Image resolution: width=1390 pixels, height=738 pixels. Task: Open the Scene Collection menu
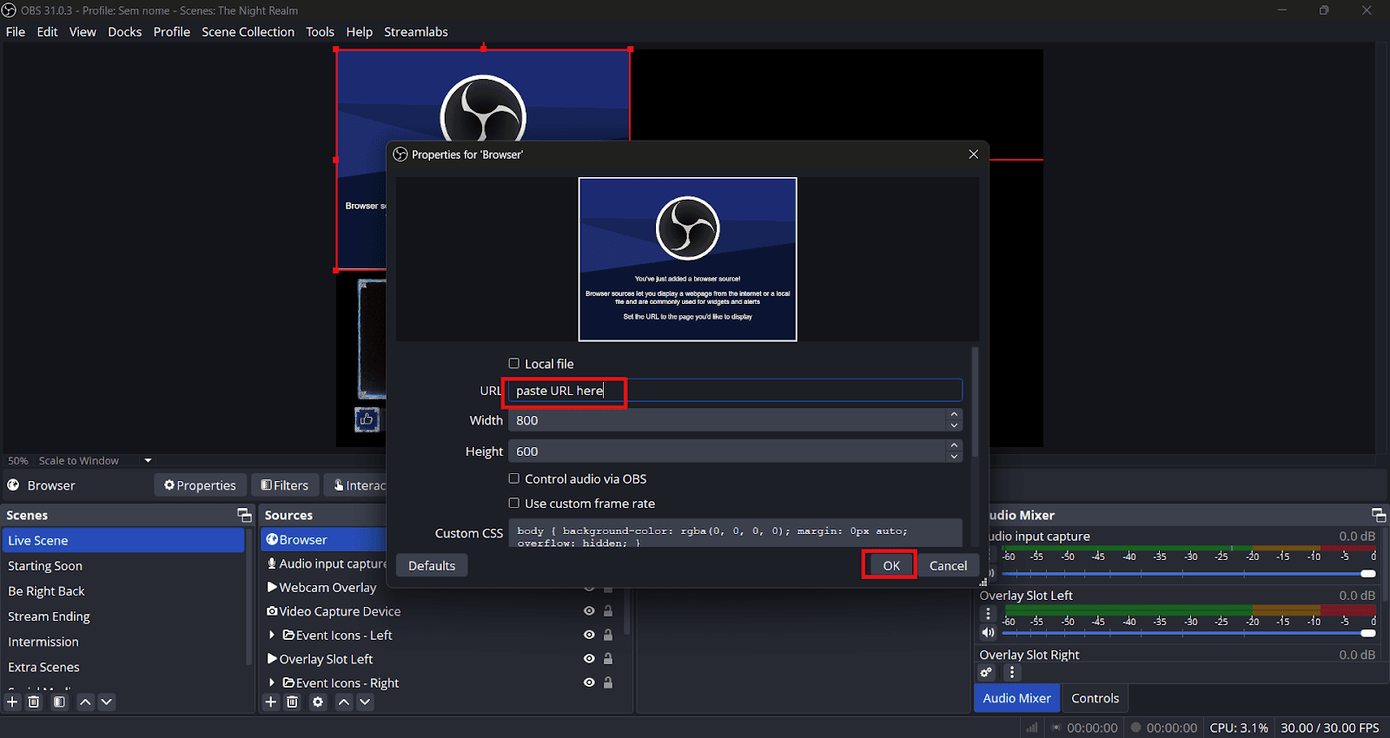[248, 32]
